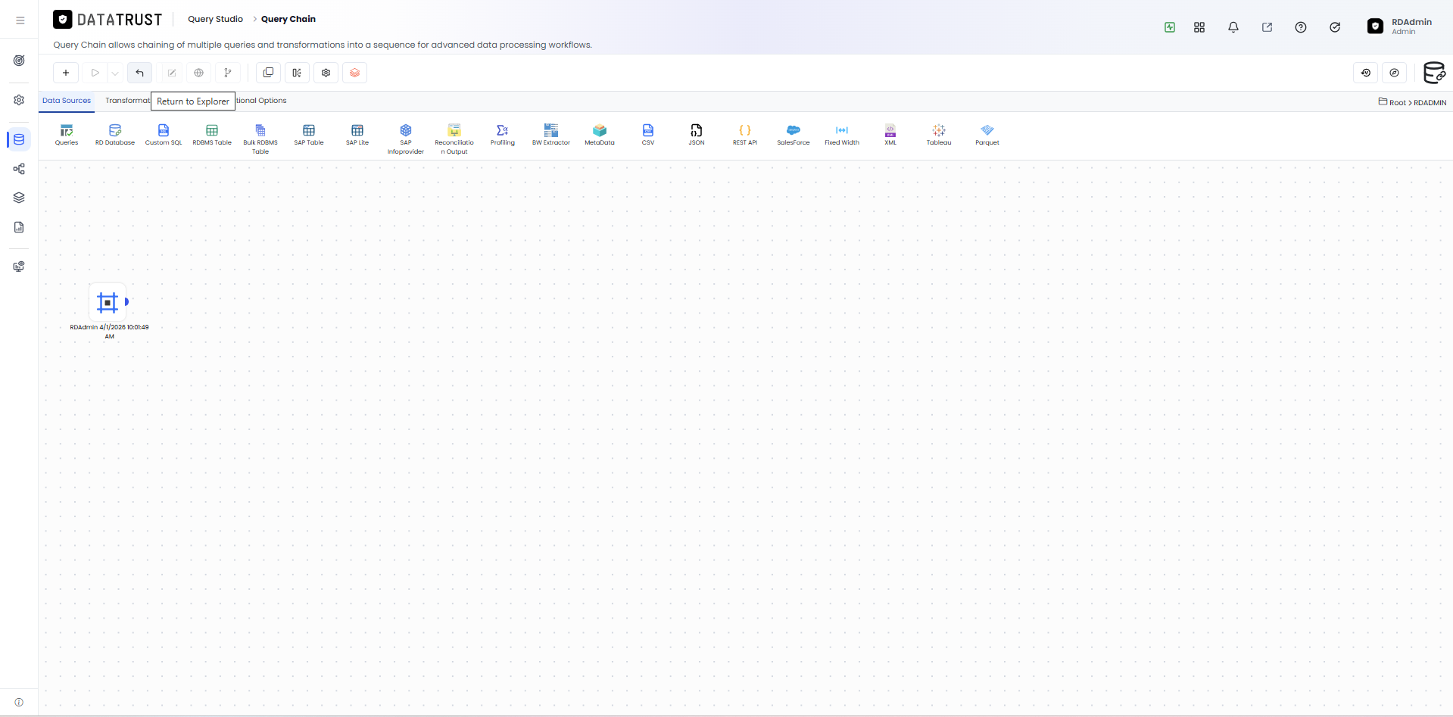The height and width of the screenshot is (717, 1453).
Task: Select the REST API source icon
Action: click(x=745, y=135)
